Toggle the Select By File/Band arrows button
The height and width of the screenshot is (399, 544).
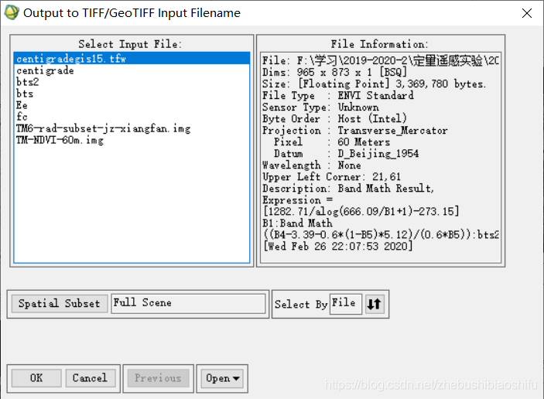coord(375,304)
